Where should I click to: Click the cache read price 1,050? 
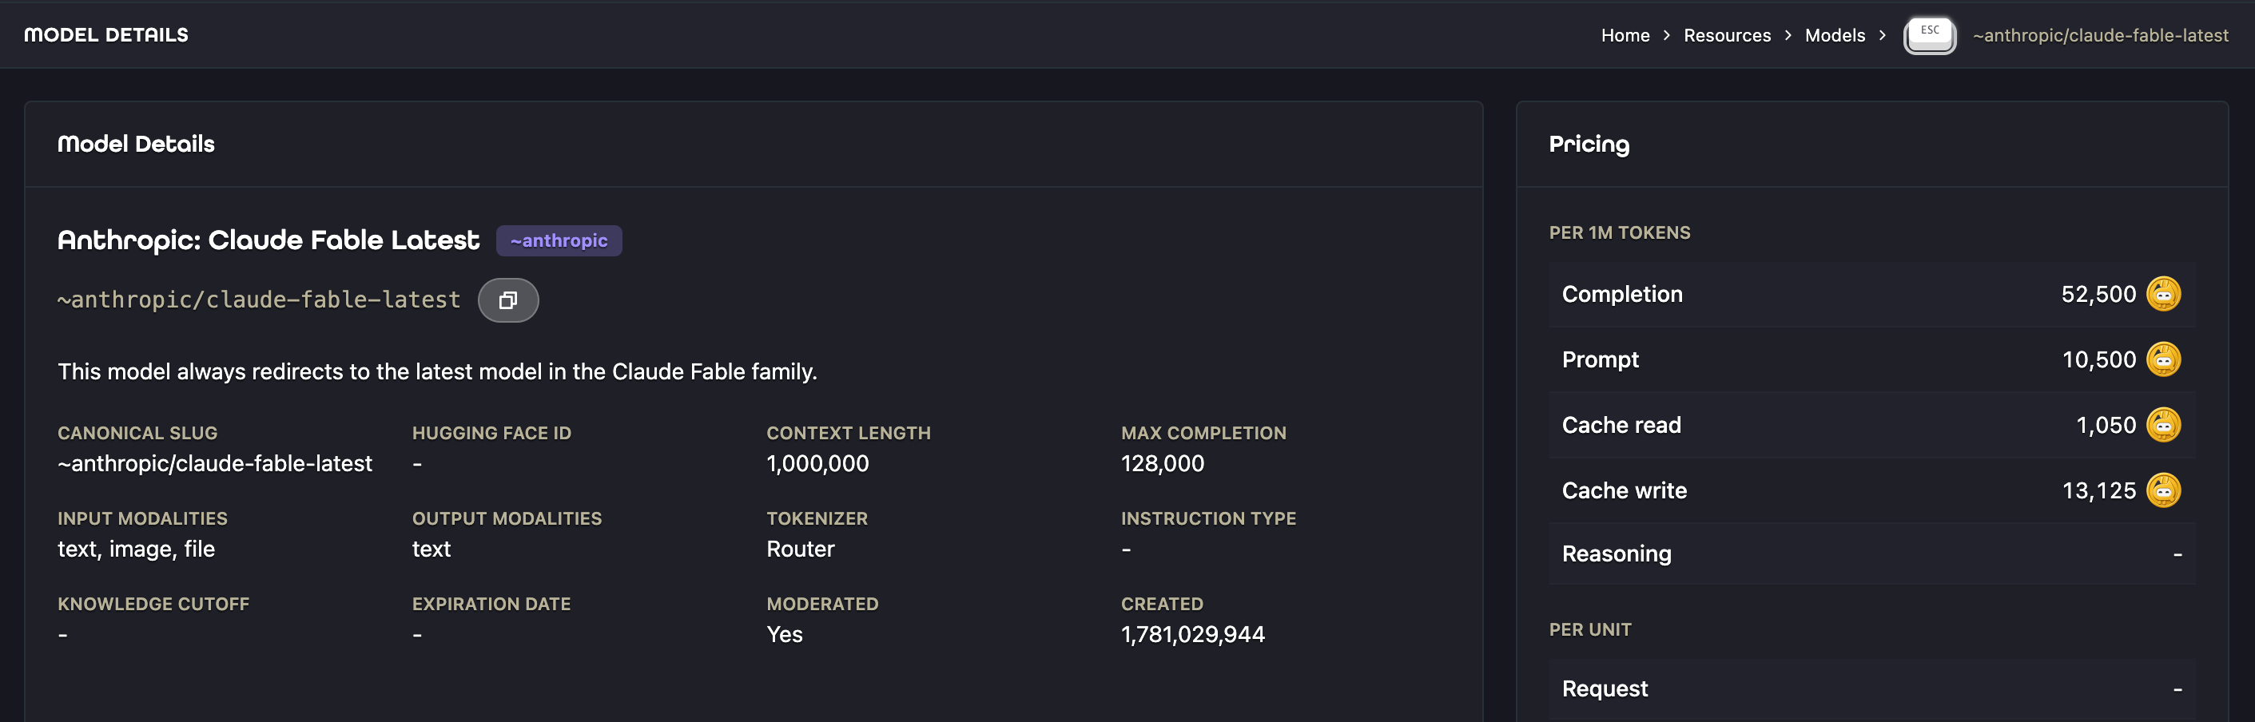pos(2106,426)
